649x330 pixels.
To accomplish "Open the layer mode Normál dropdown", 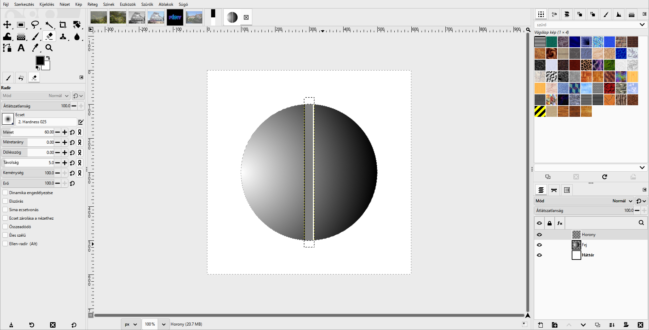I will point(584,201).
